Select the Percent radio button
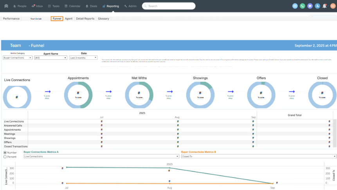337x190 pixels. tap(5, 156)
